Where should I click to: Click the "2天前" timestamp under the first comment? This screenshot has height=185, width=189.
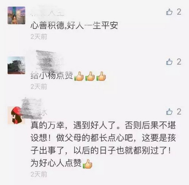[x=39, y=37]
